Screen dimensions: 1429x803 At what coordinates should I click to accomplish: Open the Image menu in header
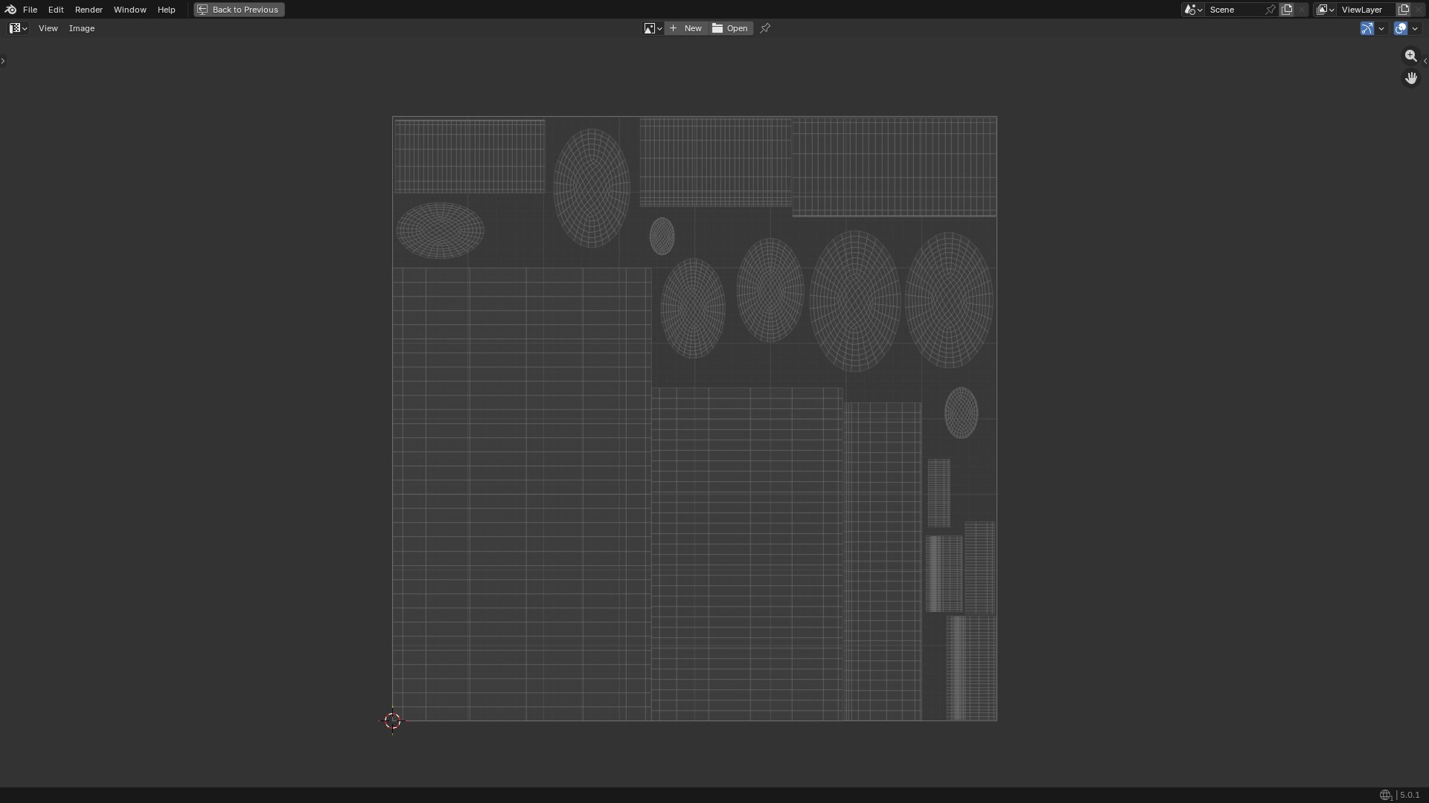[82, 28]
